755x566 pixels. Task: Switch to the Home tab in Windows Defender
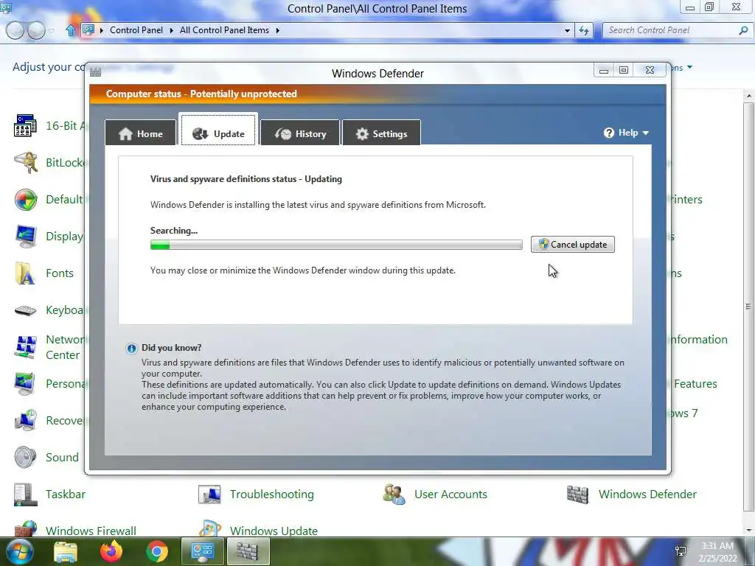pyautogui.click(x=141, y=133)
